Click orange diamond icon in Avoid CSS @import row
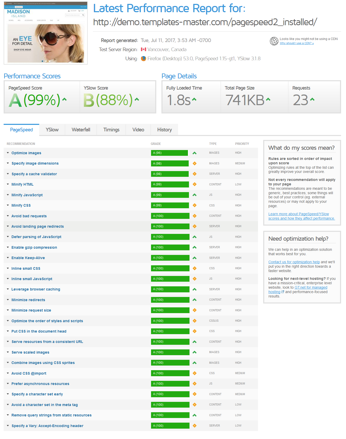The width and height of the screenshot is (346, 439). (x=194, y=373)
